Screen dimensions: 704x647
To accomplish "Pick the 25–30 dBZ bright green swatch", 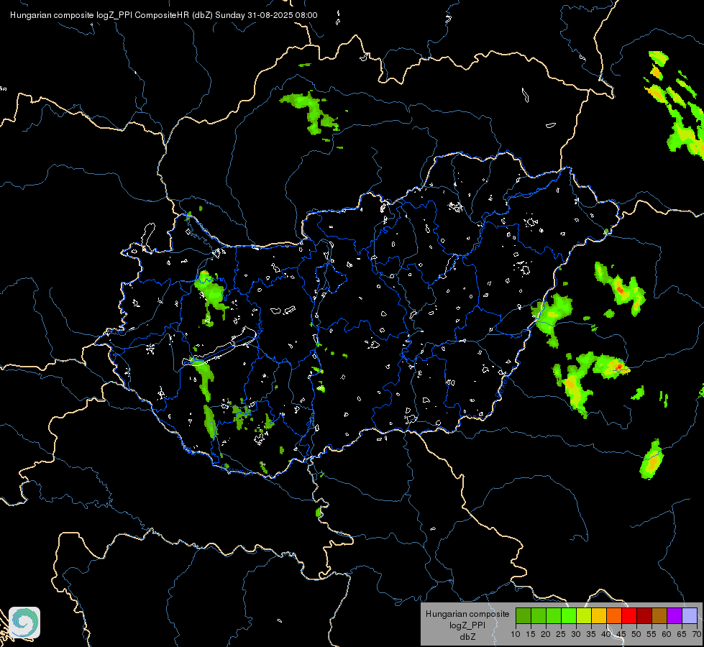I will pyautogui.click(x=569, y=615).
